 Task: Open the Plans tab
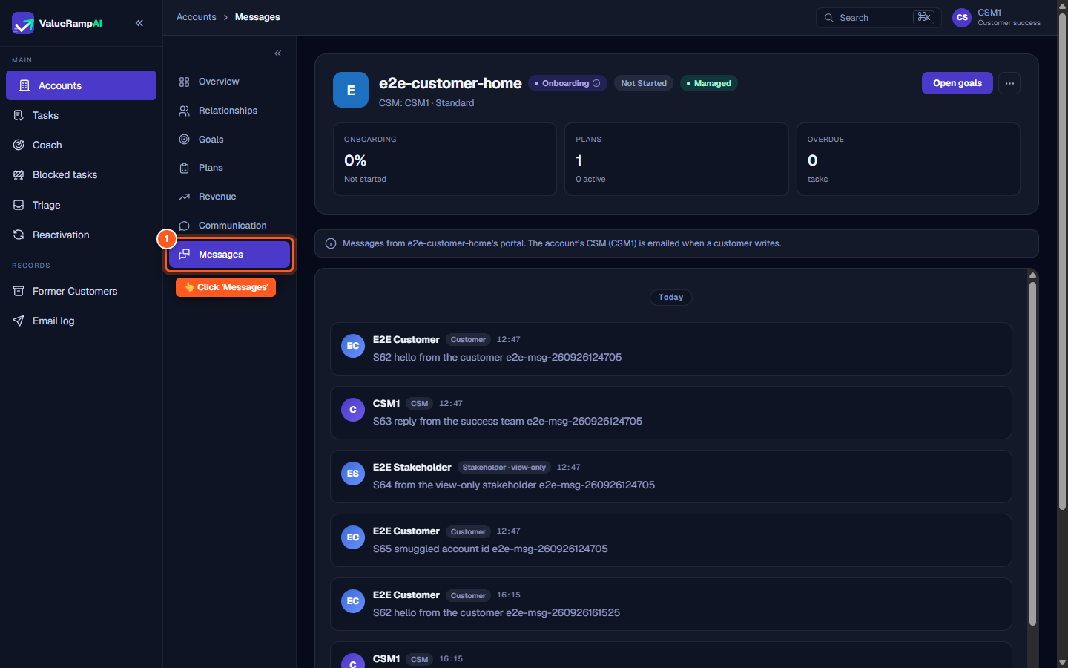[229, 168]
